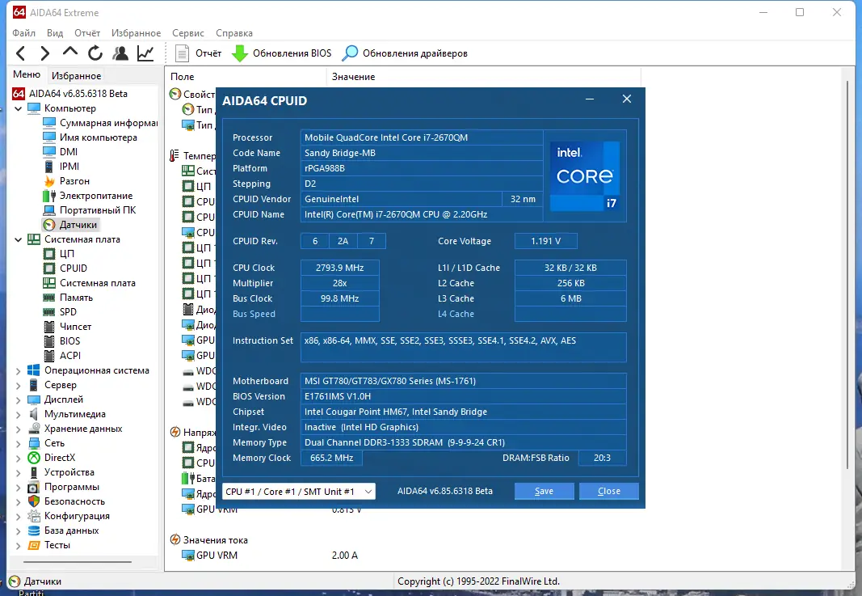Screen dimensions: 862x596
Task: Click the Значение column header
Action: coord(484,77)
